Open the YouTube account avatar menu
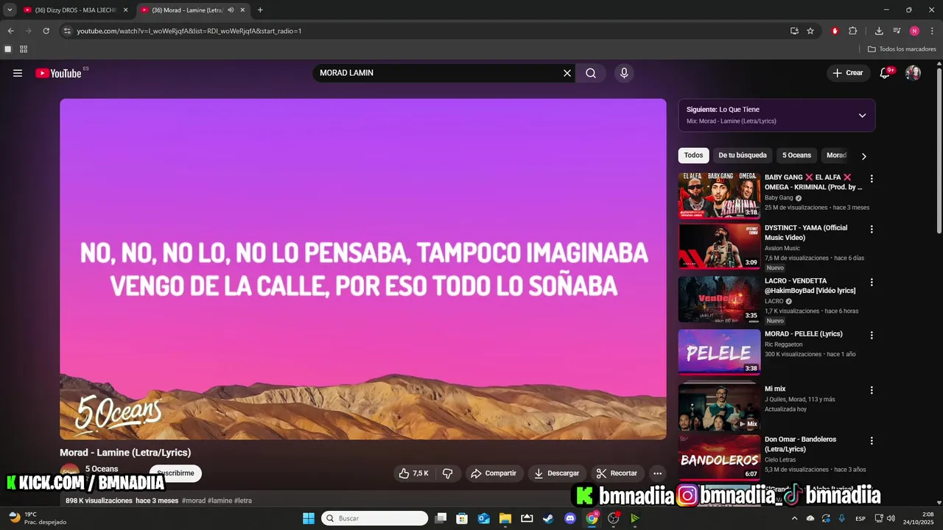The image size is (943, 530). pyautogui.click(x=913, y=73)
